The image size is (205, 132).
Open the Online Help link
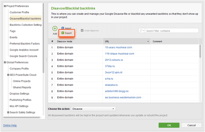(10, 125)
